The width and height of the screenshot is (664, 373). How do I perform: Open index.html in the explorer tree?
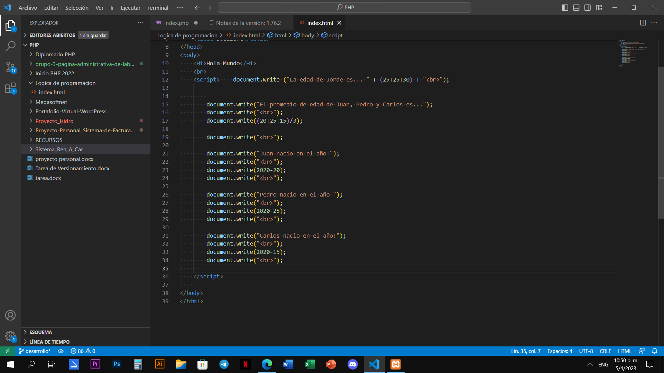point(85,92)
